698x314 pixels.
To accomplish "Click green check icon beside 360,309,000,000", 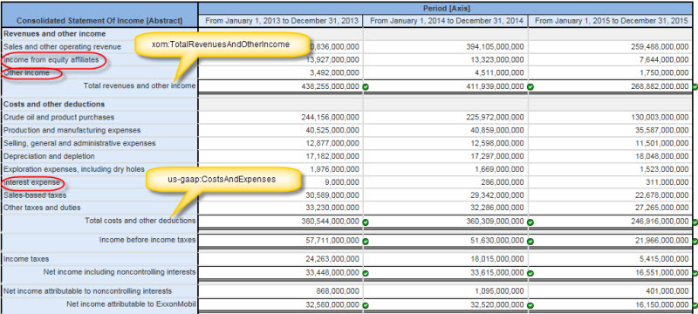I will [x=530, y=222].
